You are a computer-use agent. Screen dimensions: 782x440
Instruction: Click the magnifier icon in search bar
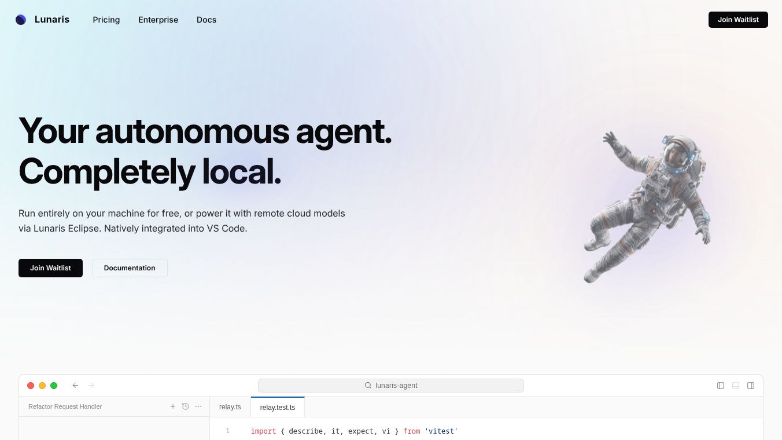(x=368, y=386)
